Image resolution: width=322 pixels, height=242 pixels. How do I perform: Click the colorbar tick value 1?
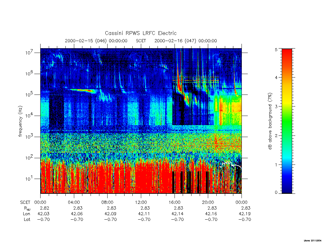[x=276, y=164]
